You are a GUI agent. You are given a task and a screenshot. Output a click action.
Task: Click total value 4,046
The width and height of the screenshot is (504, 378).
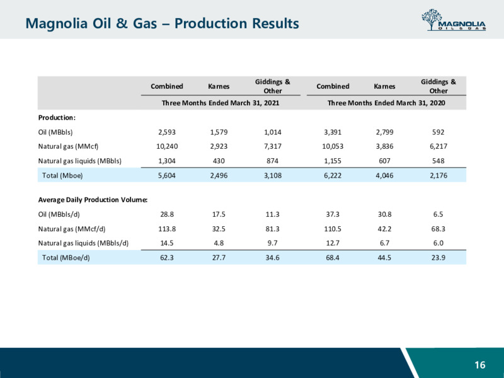[x=384, y=176]
